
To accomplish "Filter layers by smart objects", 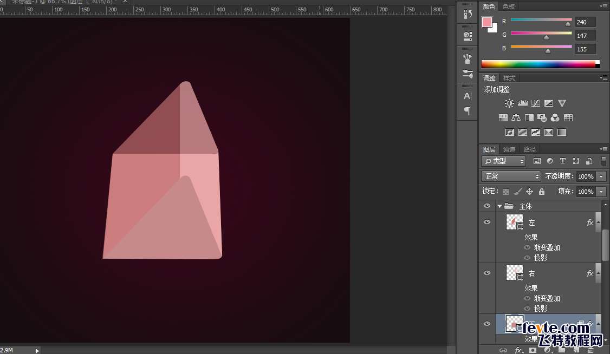I will [x=589, y=161].
